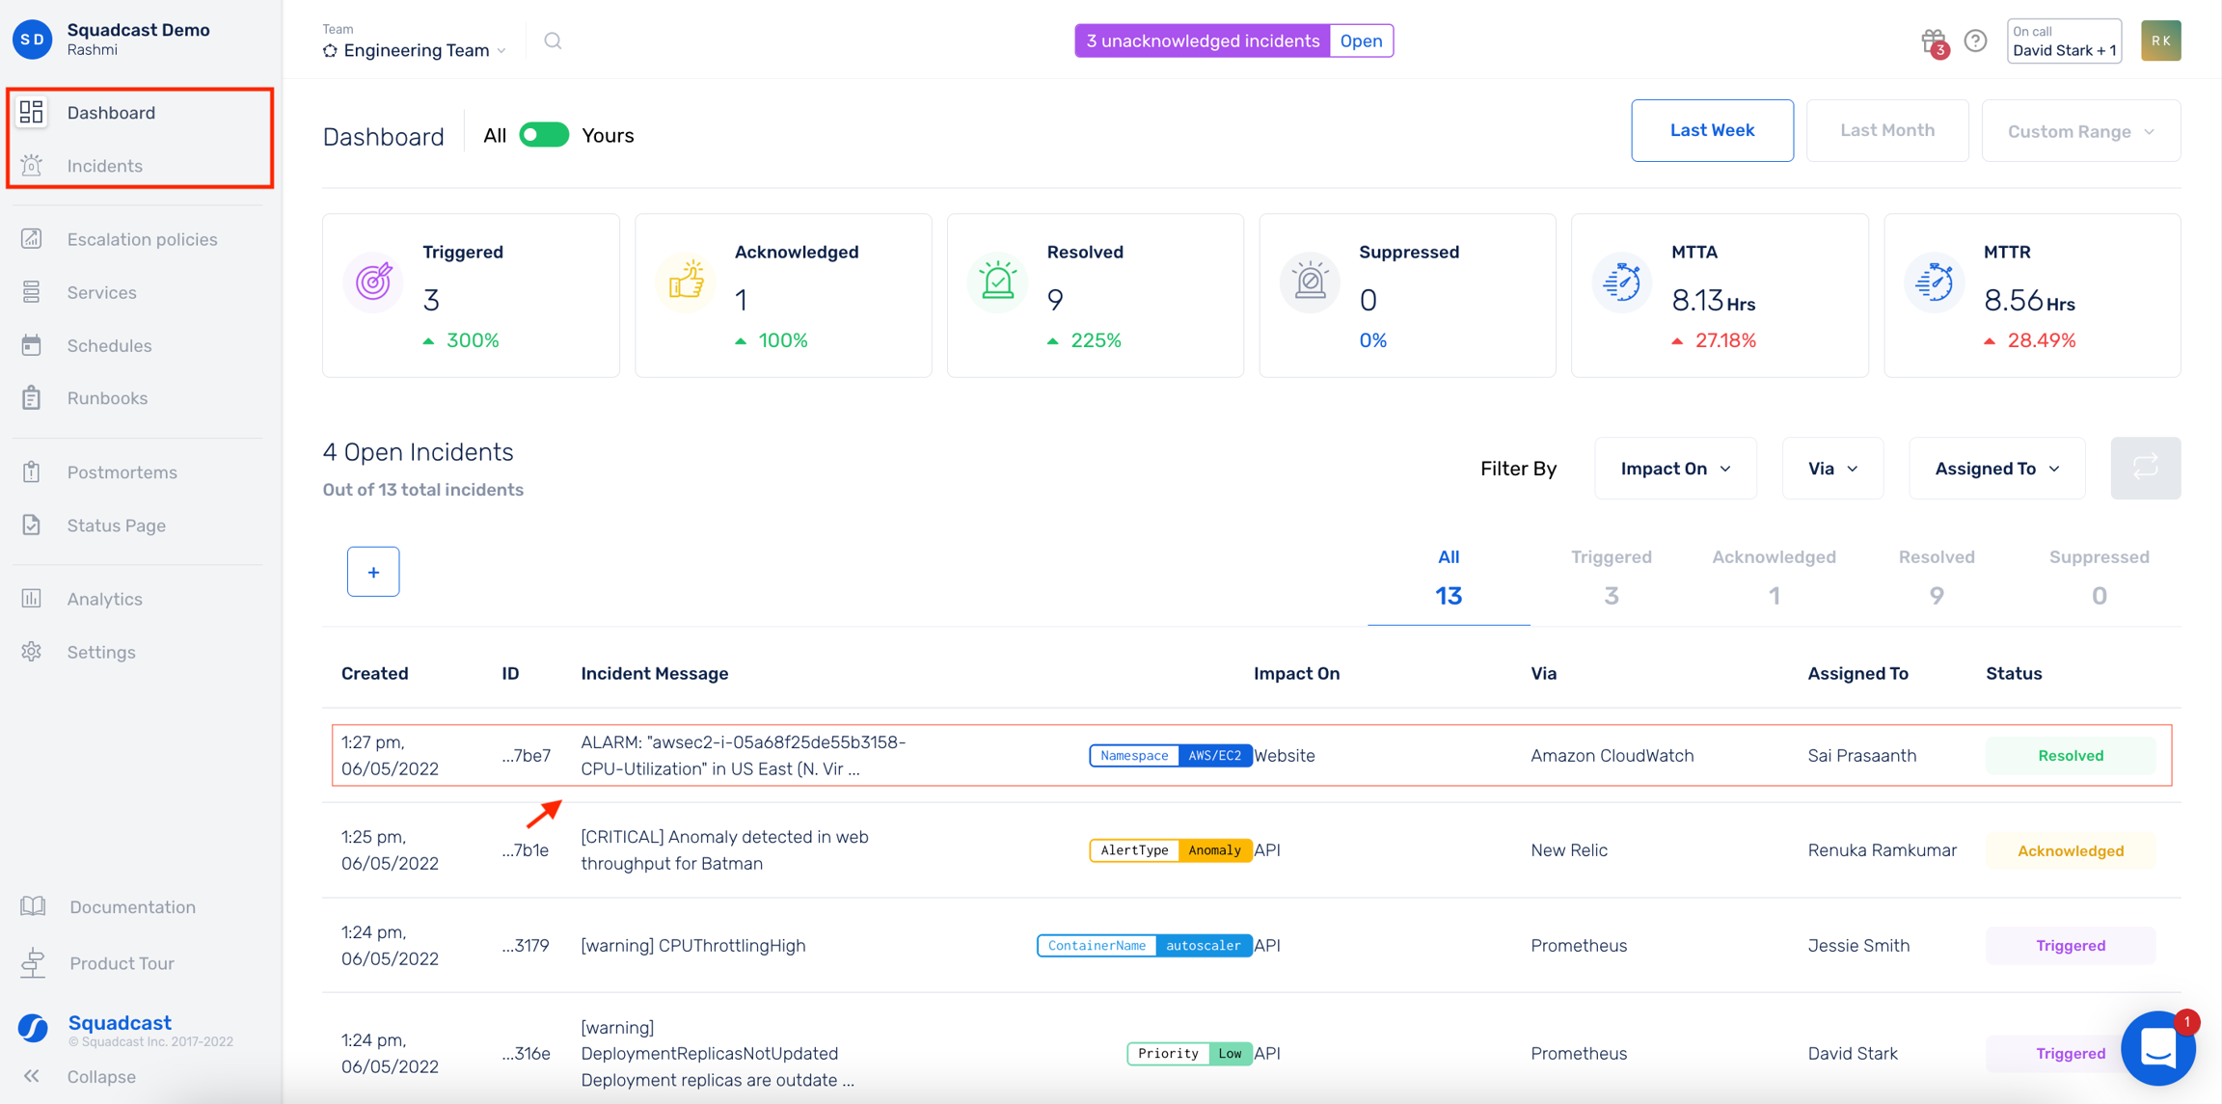2222x1104 pixels.
Task: Open the Impact On filter dropdown
Action: pos(1676,468)
